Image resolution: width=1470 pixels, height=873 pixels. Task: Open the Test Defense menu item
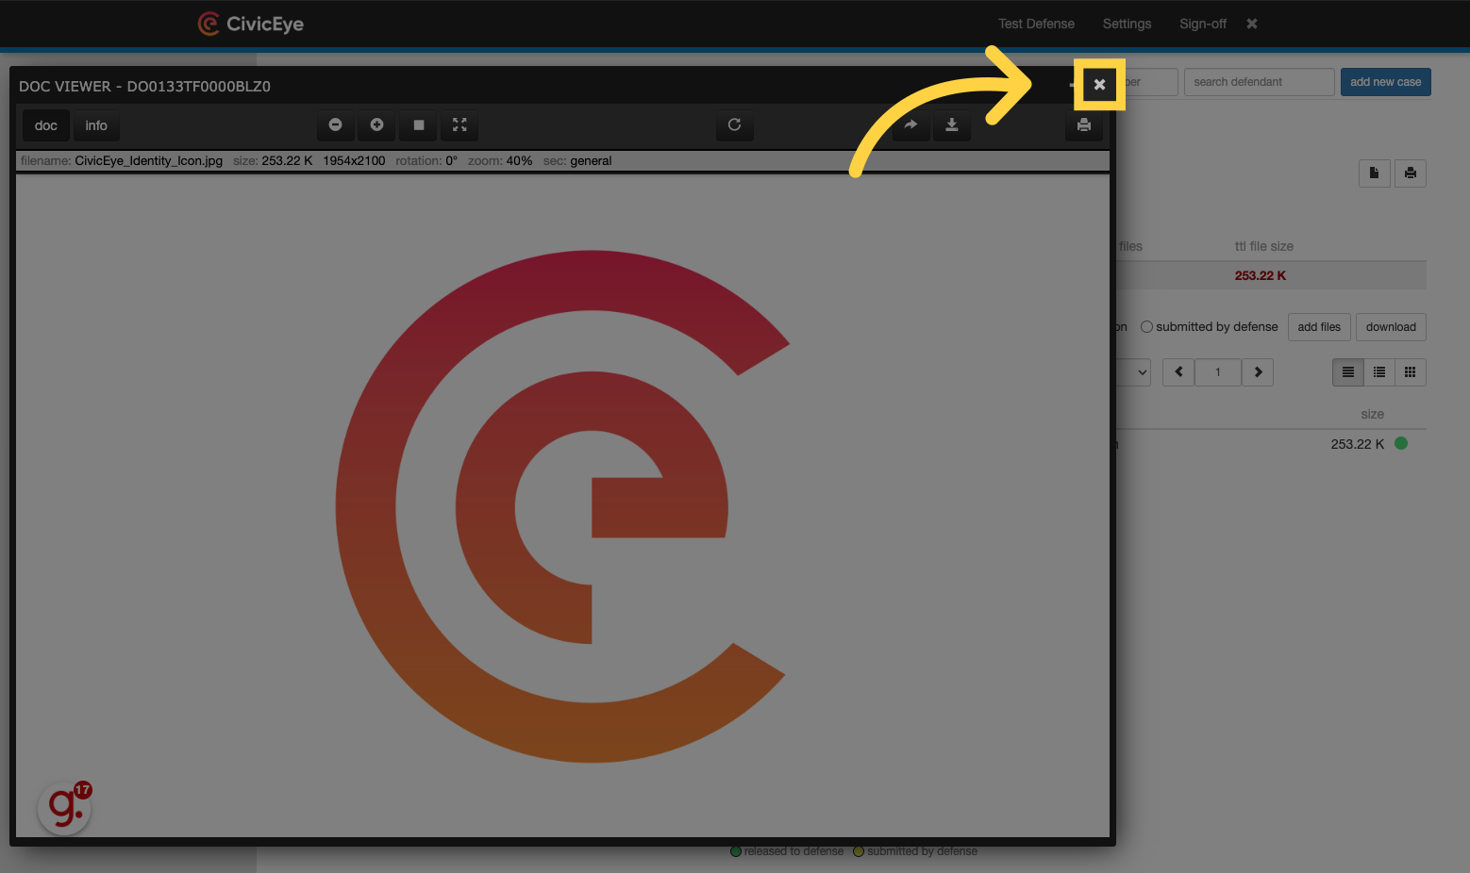[x=1036, y=24]
